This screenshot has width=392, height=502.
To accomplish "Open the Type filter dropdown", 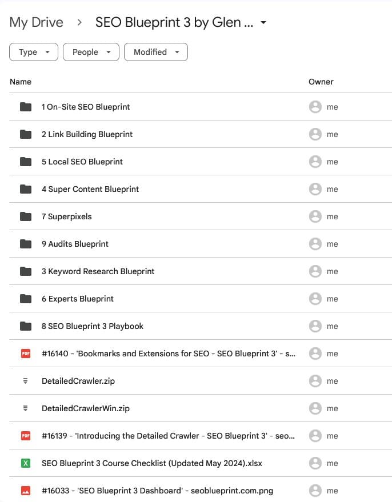I will coord(34,52).
